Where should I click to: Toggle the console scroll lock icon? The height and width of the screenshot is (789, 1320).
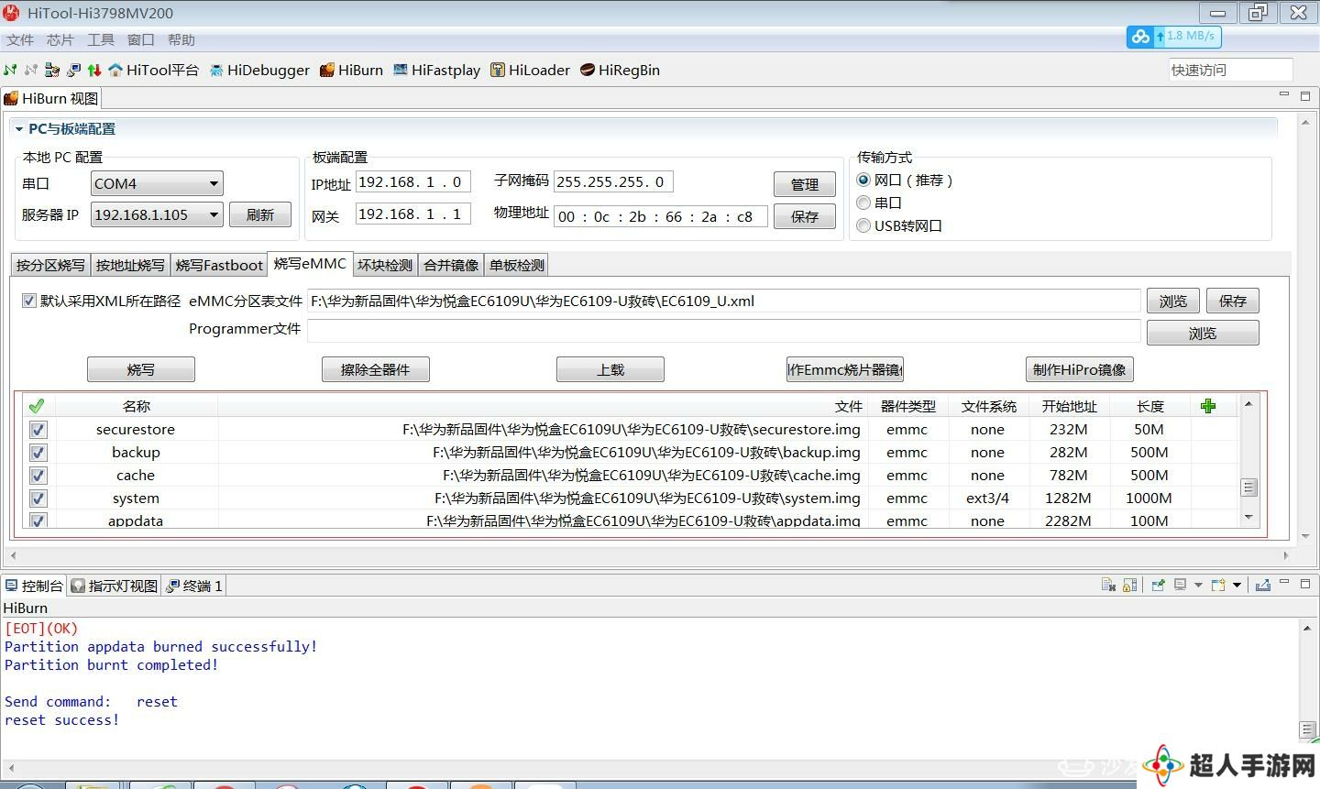[1130, 585]
